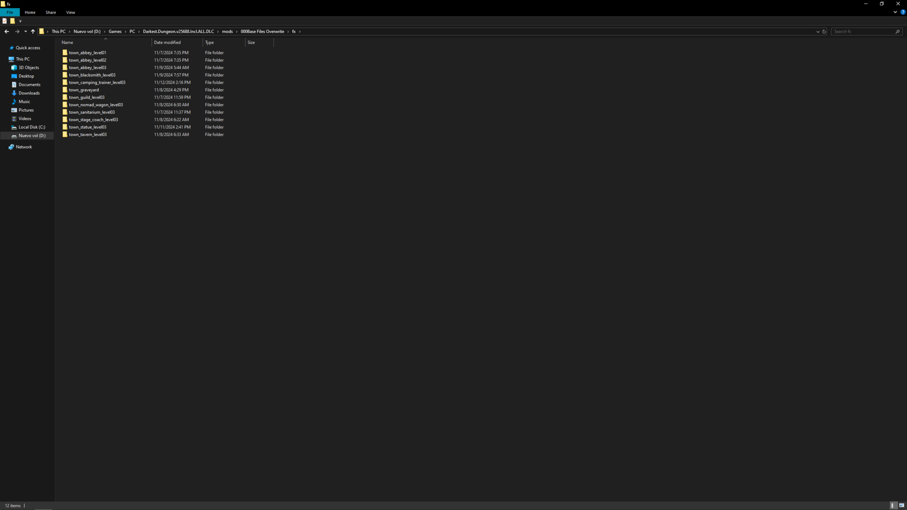Go forward with the arrow button

(x=17, y=32)
